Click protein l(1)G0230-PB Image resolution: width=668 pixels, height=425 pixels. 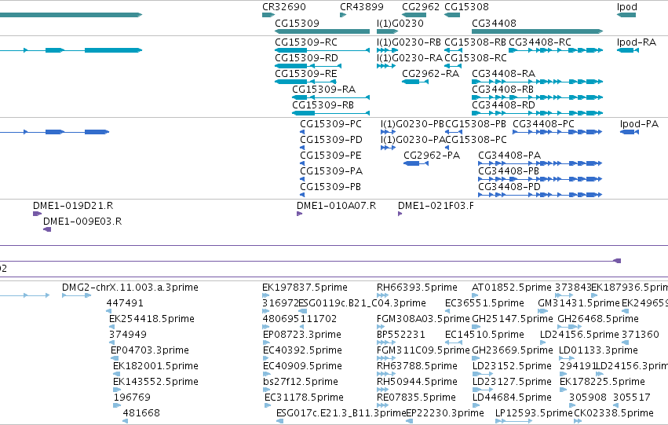point(388,132)
